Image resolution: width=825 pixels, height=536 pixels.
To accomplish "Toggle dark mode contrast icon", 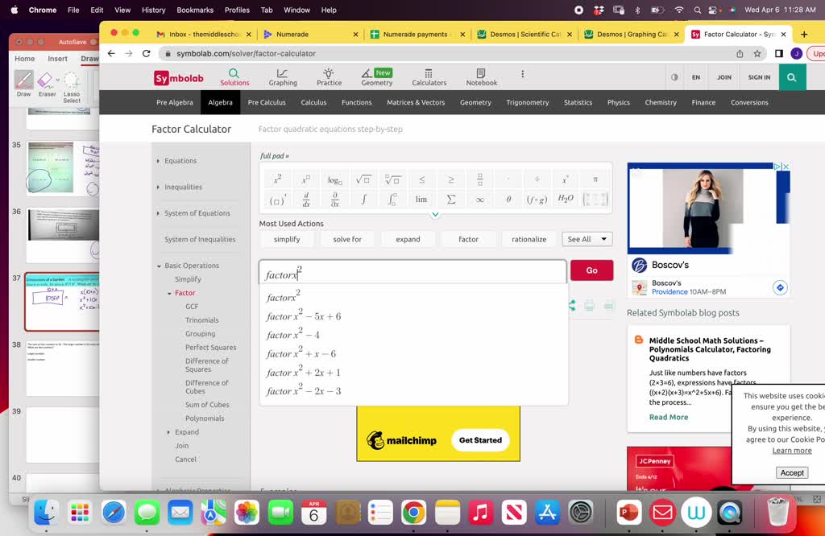I will (x=674, y=77).
